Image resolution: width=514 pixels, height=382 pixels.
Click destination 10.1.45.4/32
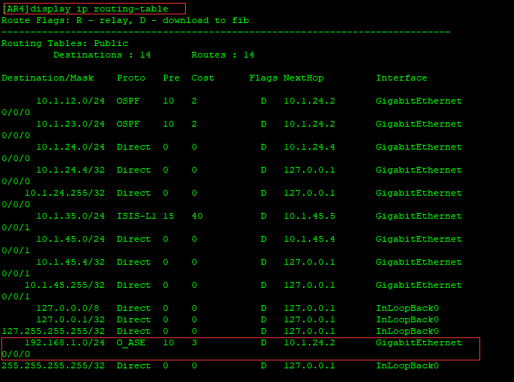(70, 262)
